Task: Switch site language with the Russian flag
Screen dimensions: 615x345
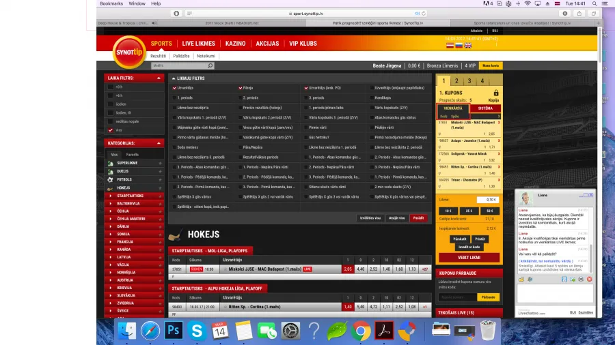Action: (459, 46)
